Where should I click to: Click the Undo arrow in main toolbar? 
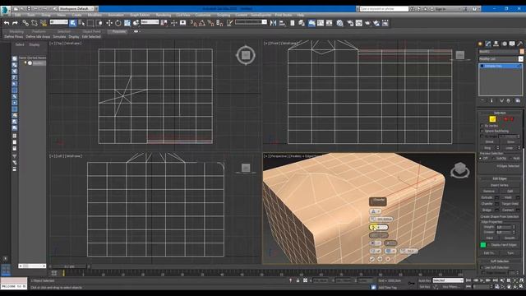click(x=7, y=23)
